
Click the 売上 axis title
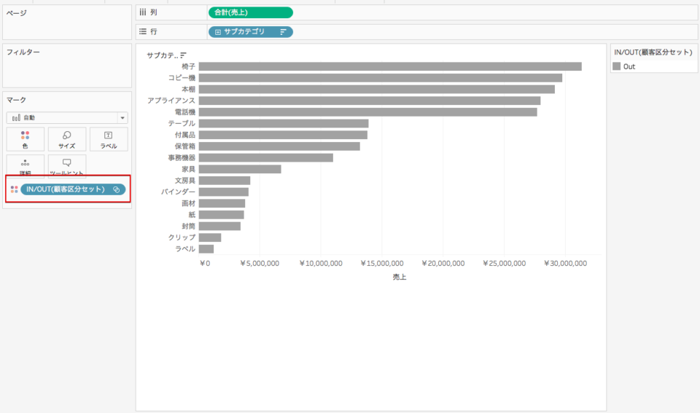point(400,277)
